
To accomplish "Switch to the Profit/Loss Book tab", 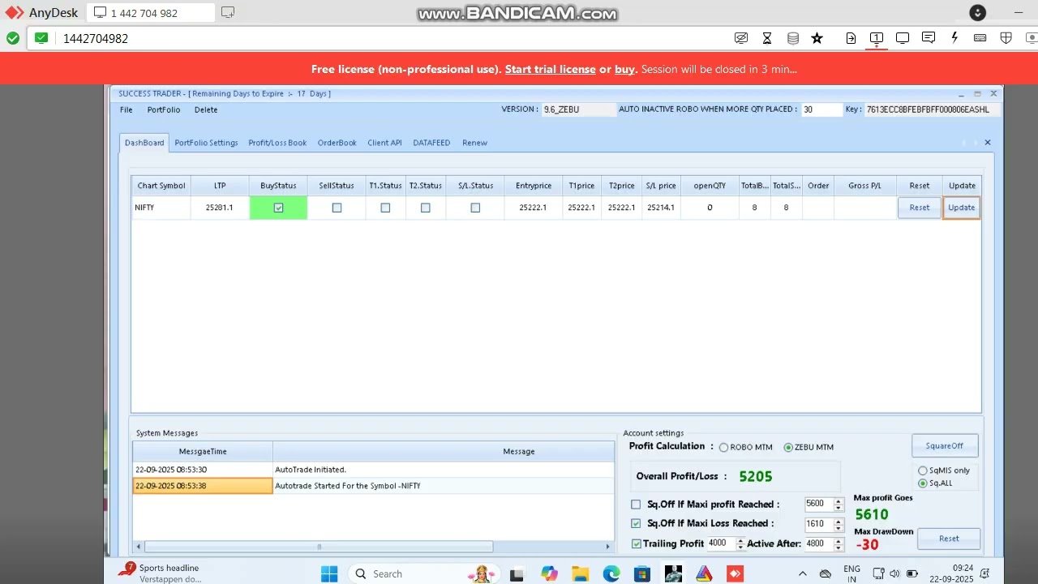I will click(277, 143).
